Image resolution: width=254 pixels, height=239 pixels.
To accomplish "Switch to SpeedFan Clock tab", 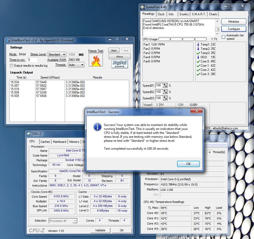I will click(x=161, y=14).
